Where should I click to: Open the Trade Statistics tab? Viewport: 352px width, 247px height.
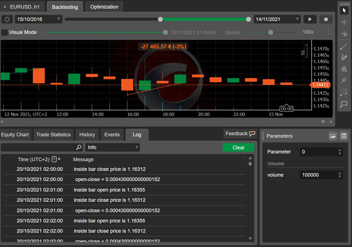tap(53, 135)
